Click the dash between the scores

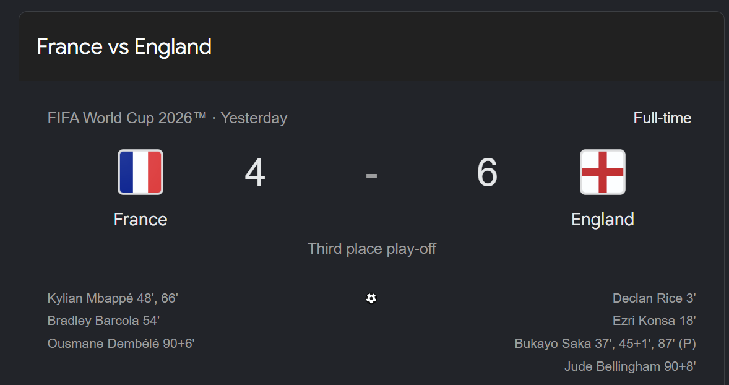pyautogui.click(x=371, y=175)
